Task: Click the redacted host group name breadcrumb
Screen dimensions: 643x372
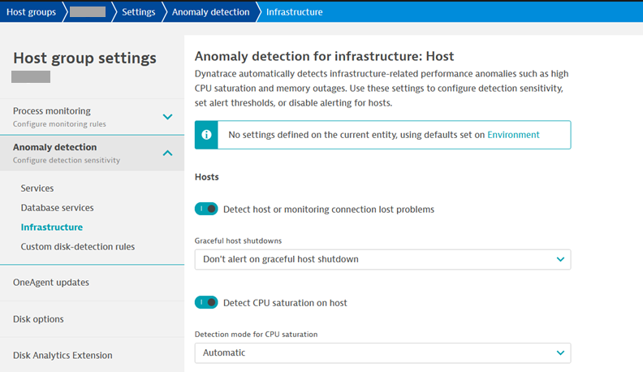Action: coord(88,12)
